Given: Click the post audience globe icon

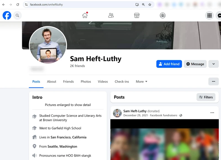Looking at the screenshot, I should (180, 115).
